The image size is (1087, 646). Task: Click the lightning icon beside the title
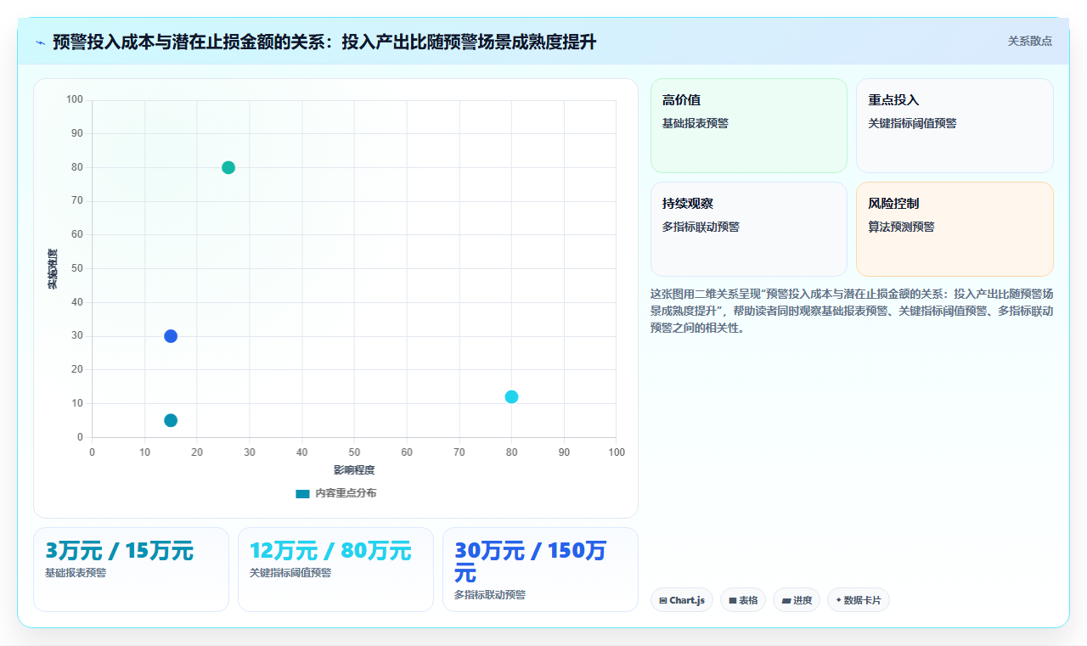pyautogui.click(x=40, y=42)
